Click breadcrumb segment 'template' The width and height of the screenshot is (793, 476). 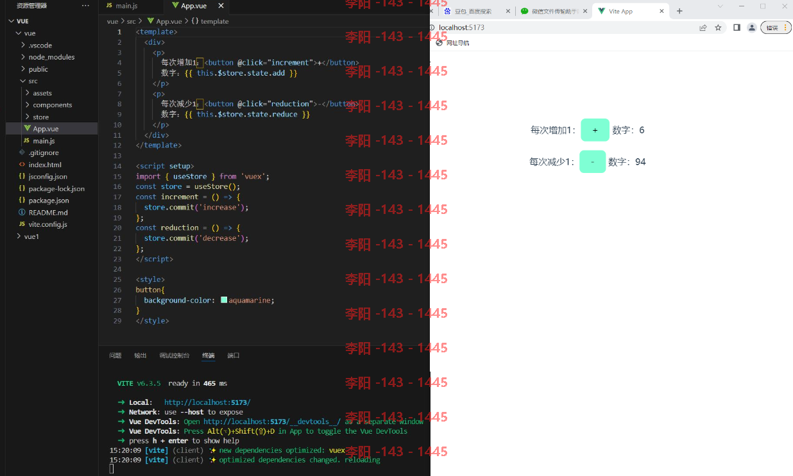(210, 21)
